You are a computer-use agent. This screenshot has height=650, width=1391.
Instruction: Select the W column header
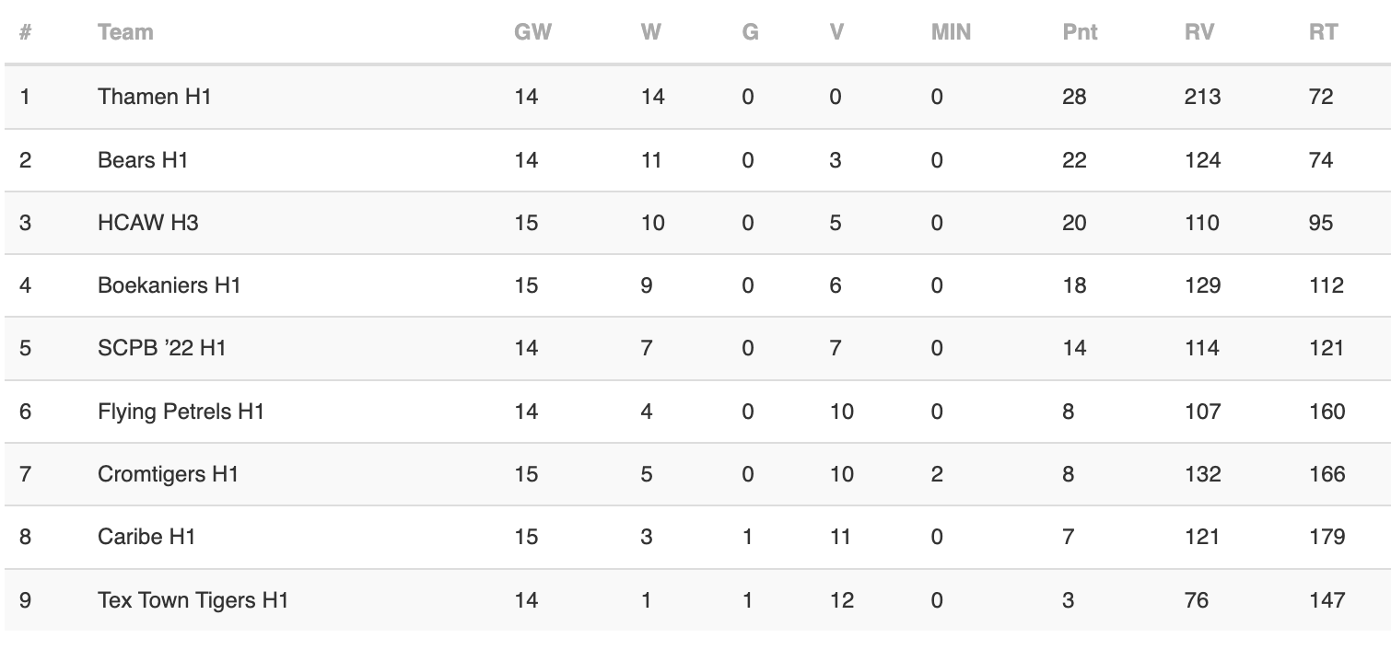650,32
